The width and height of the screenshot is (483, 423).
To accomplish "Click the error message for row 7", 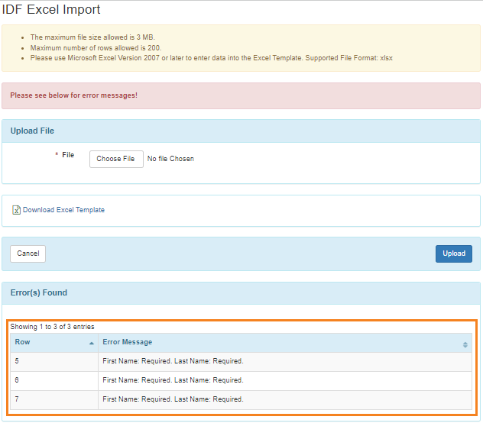I will click(x=285, y=399).
